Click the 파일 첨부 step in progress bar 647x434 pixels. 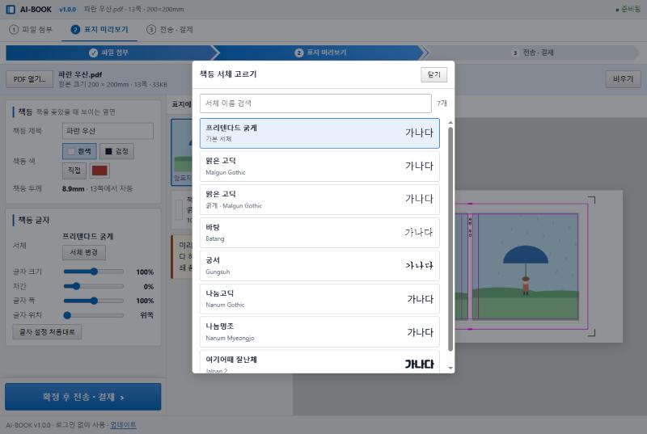(x=109, y=53)
